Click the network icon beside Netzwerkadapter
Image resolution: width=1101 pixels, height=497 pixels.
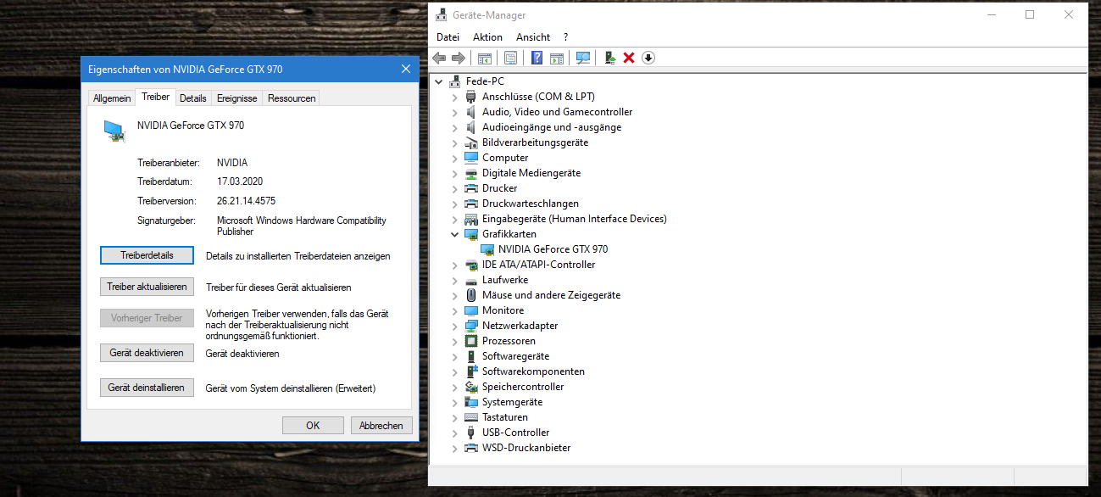(471, 326)
